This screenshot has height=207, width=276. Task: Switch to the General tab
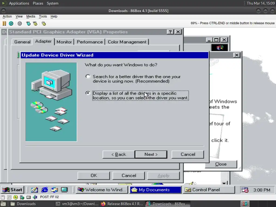pyautogui.click(x=22, y=42)
